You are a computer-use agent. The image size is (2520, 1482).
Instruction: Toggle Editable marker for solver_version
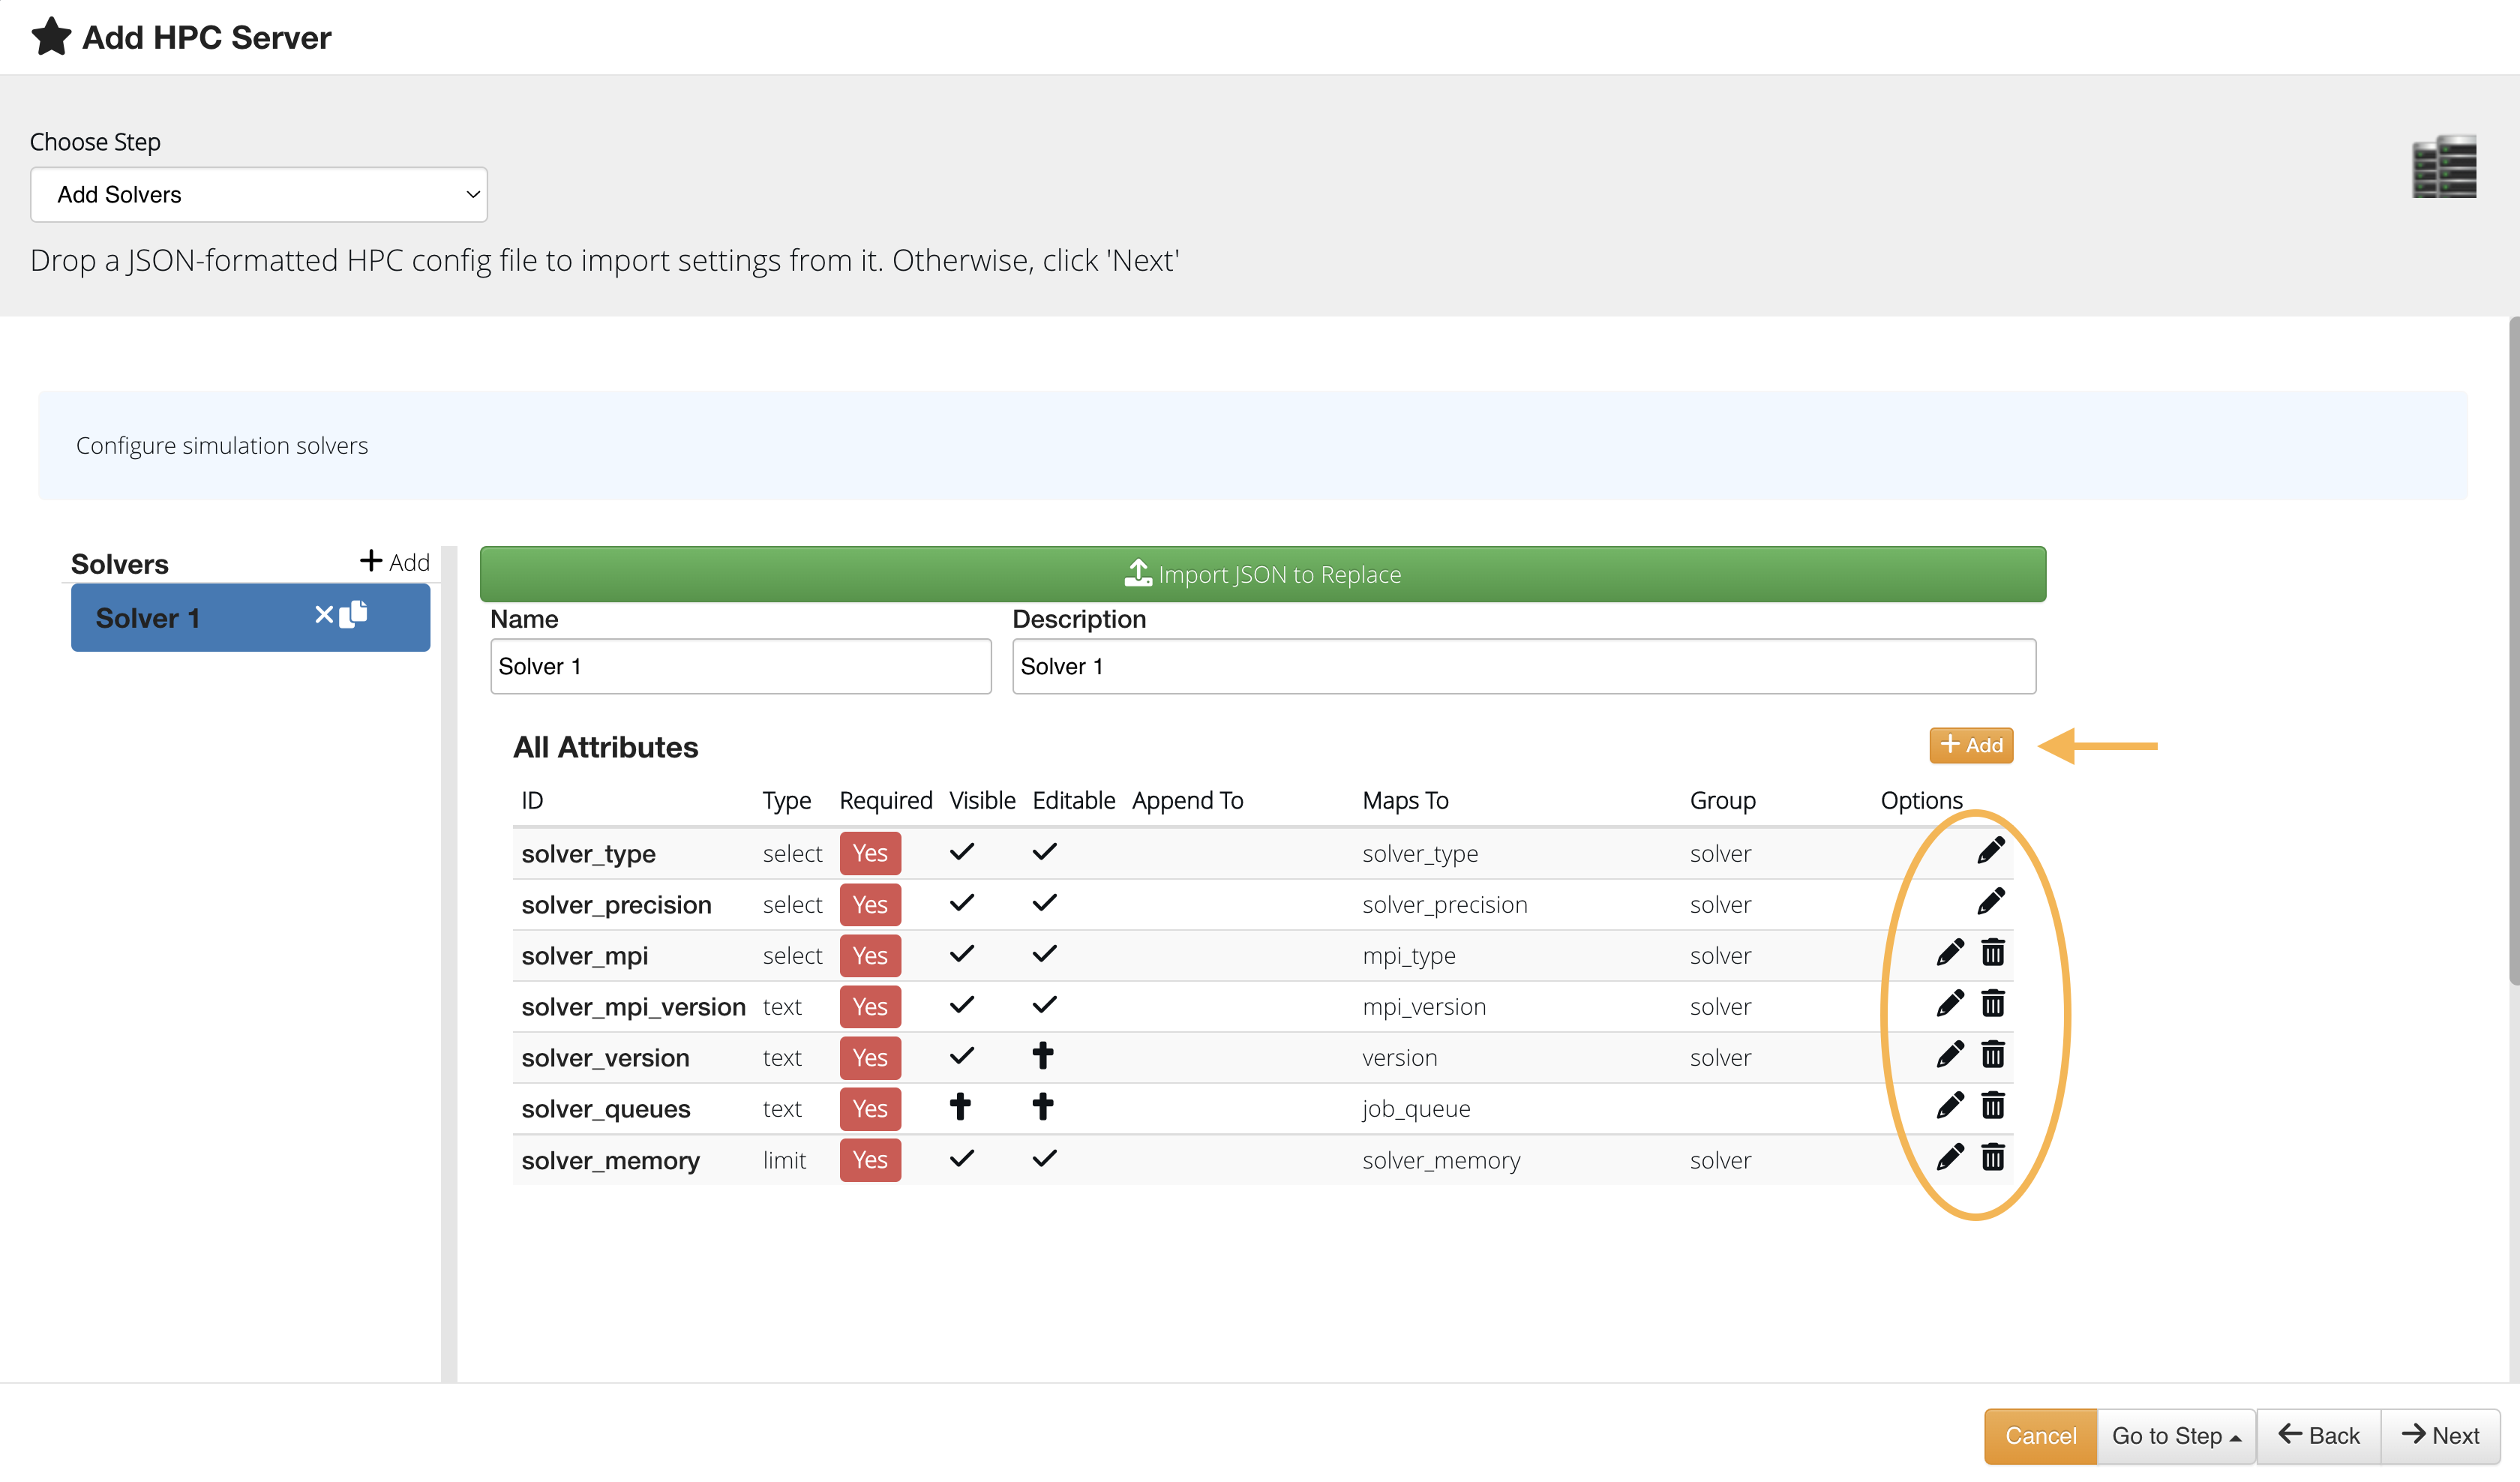pos(1043,1056)
